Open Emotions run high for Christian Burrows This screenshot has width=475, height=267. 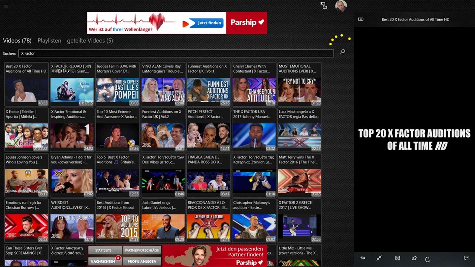[x=26, y=221]
